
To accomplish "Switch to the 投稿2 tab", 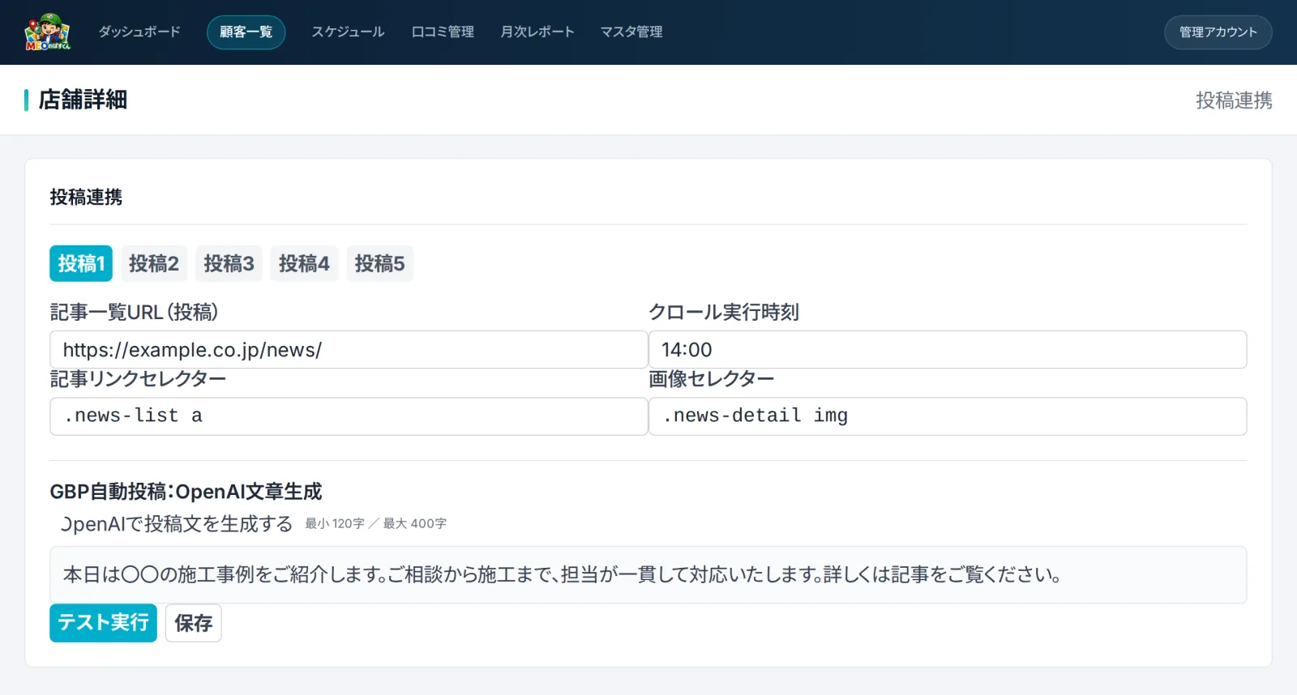I will [x=154, y=263].
